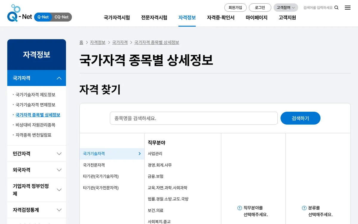The image size is (358, 224).
Task: Click the 자격정보 sidebar header
Action: click(36, 55)
